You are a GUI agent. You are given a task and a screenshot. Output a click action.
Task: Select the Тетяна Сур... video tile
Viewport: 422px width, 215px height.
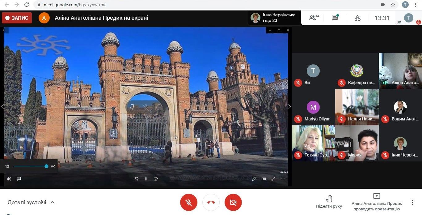click(x=313, y=143)
